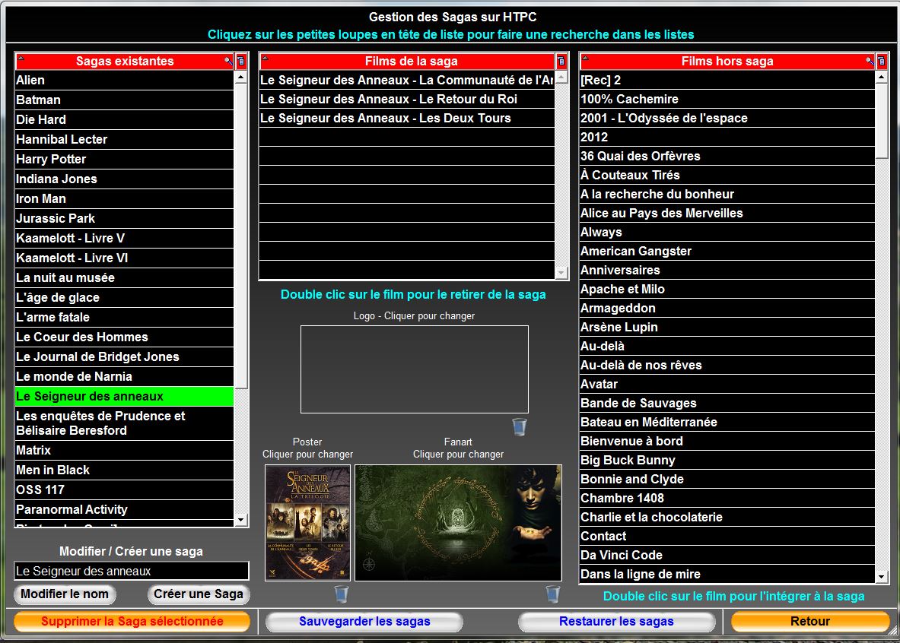Click the clipboard icon in Films de la saga header
The width and height of the screenshot is (900, 643).
561,61
